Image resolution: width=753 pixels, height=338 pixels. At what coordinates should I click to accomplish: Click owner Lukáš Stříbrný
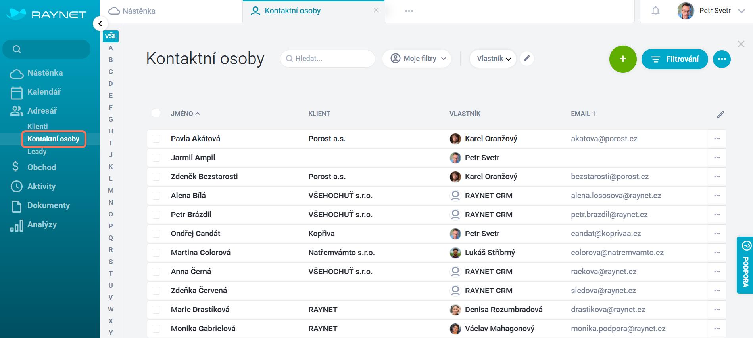490,253
